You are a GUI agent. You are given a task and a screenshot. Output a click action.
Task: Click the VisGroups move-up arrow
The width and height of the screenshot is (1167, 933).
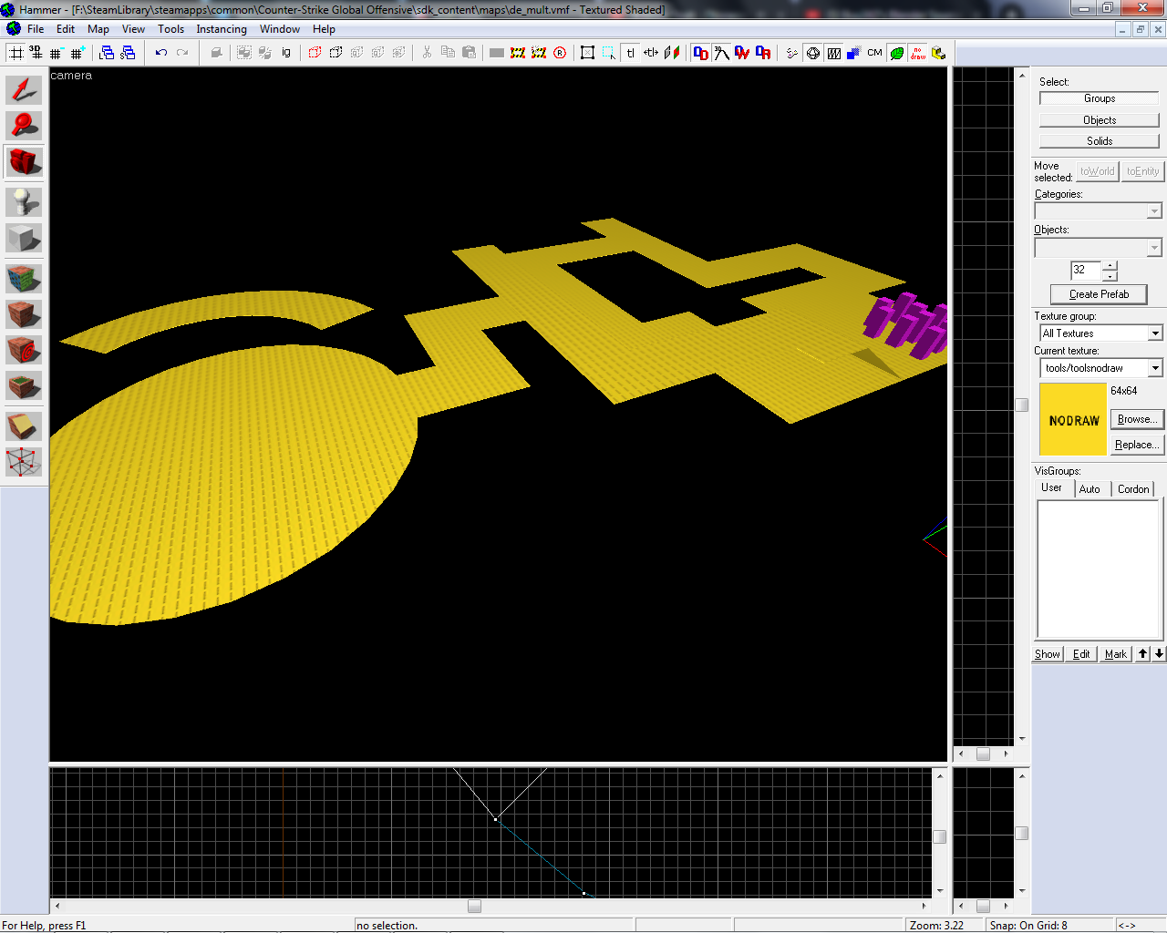pyautogui.click(x=1142, y=654)
